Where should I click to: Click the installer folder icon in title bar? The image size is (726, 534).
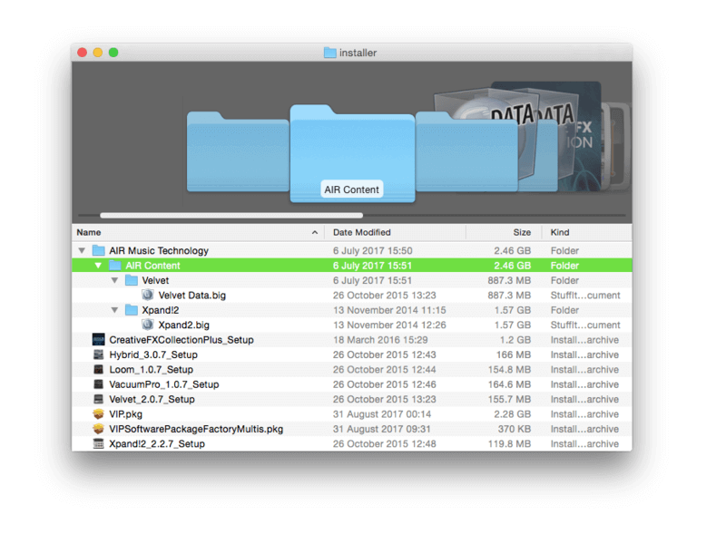[x=330, y=53]
